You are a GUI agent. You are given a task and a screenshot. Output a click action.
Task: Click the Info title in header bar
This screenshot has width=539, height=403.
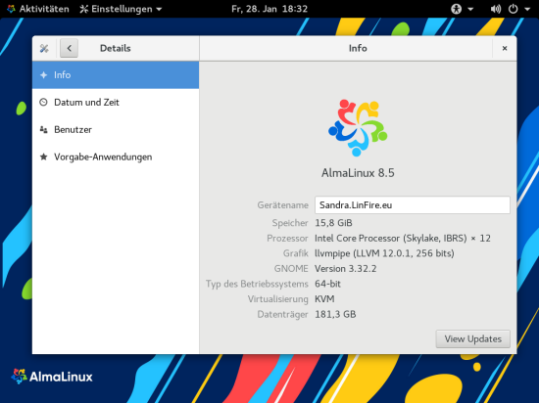pos(358,48)
